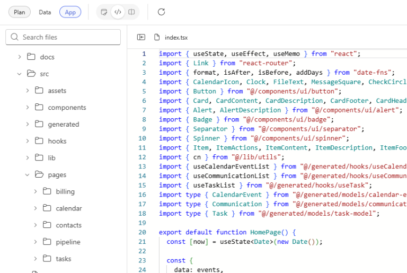Expand the components folder chevron
Image resolution: width=407 pixels, height=273 pixels.
click(x=28, y=108)
